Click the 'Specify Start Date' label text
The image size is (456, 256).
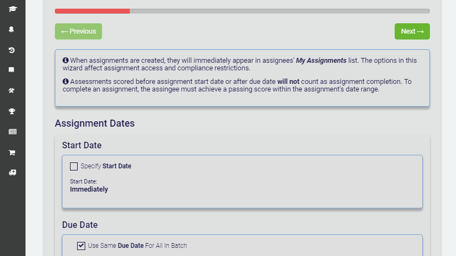click(106, 166)
